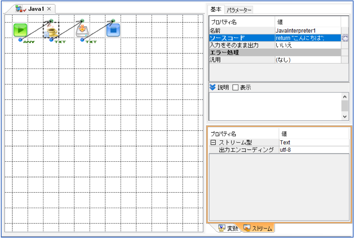Image resolution: width=354 pixels, height=238 pixels.
Task: Click the green input connector above the End component
Action: (113, 21)
